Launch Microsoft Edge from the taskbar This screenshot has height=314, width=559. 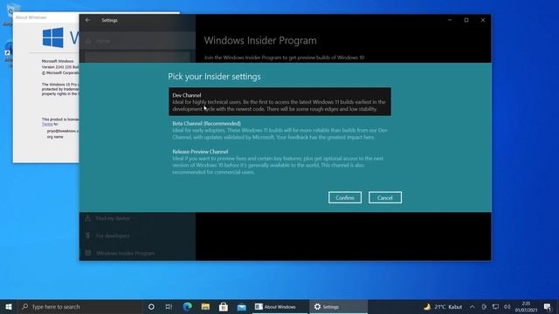[x=188, y=306]
